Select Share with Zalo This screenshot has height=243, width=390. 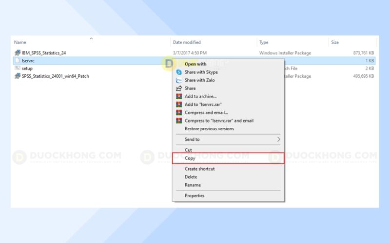199,80
